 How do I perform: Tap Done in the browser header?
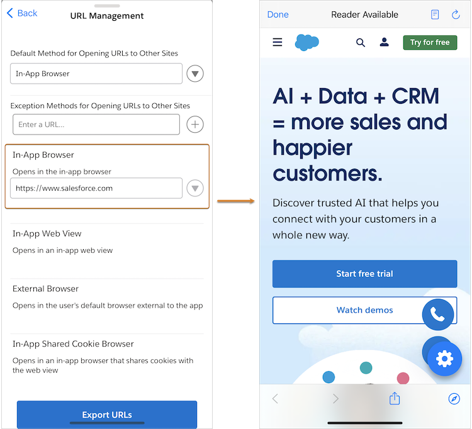pyautogui.click(x=278, y=14)
